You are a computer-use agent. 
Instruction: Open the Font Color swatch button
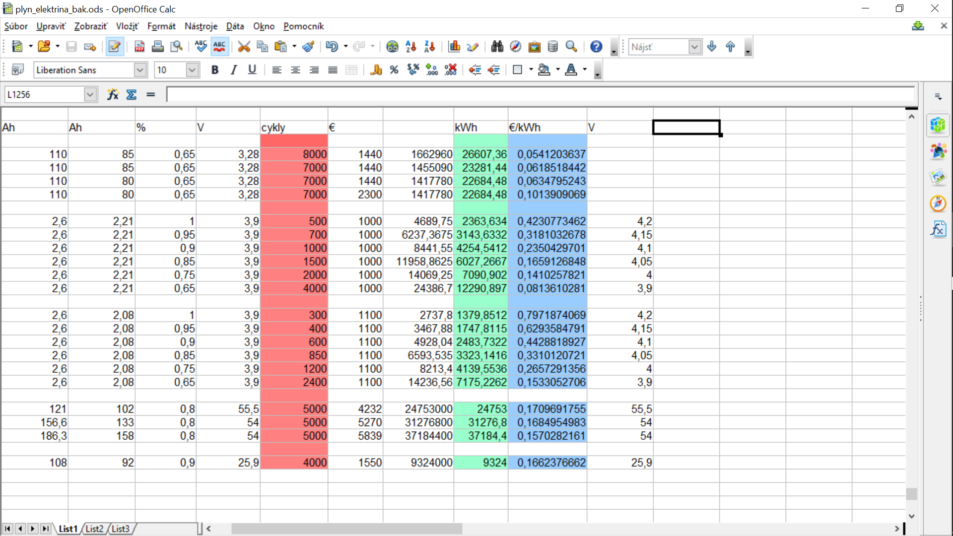[571, 70]
